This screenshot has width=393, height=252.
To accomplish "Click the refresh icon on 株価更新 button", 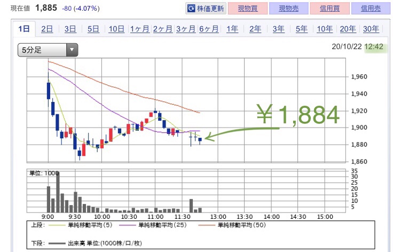I will [191, 9].
